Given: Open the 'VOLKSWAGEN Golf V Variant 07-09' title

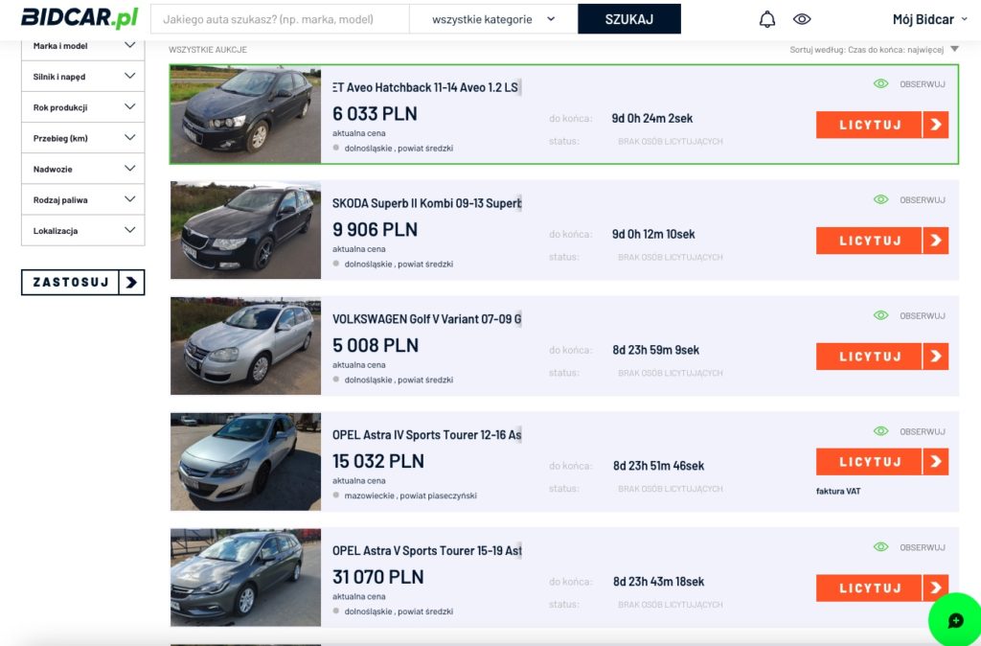Looking at the screenshot, I should (x=426, y=319).
